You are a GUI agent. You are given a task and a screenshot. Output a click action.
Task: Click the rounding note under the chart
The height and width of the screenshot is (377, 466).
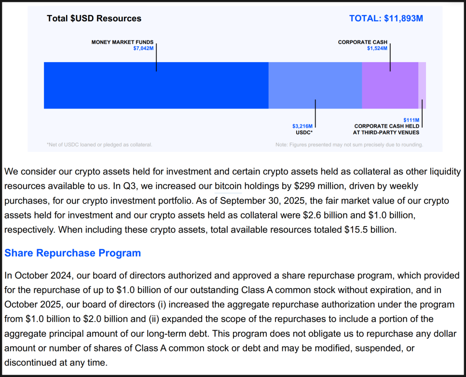349,145
